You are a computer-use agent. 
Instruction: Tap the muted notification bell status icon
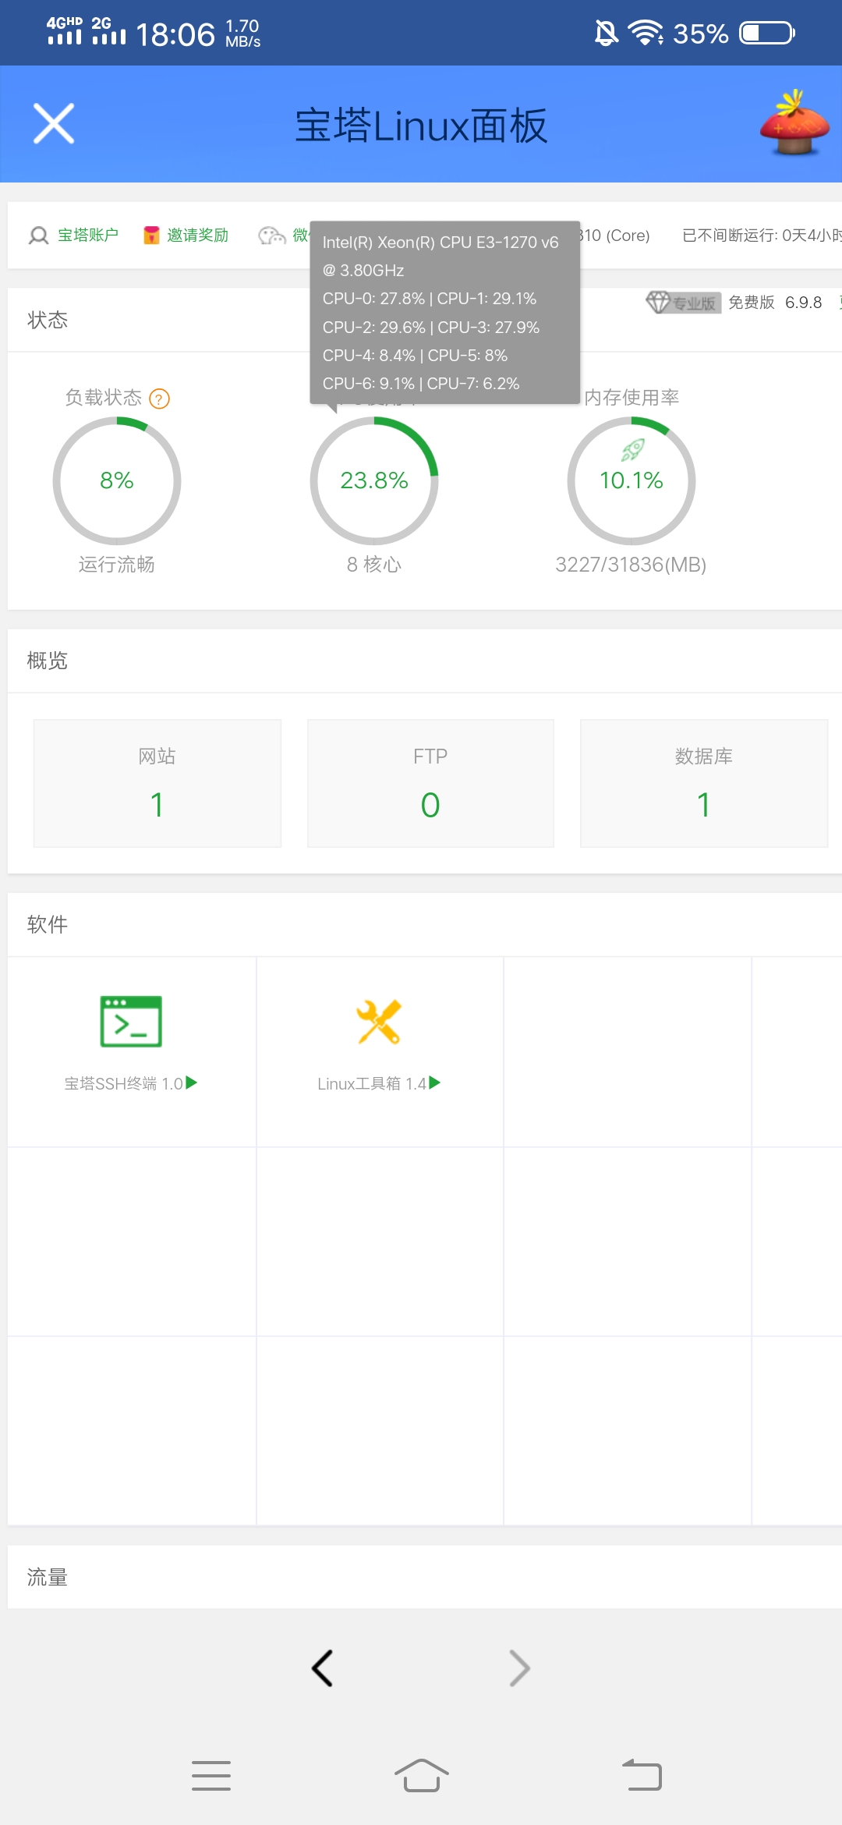tap(606, 33)
